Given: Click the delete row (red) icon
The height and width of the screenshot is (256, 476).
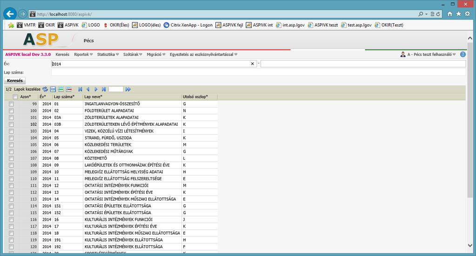Looking at the screenshot, I should pos(68,89).
